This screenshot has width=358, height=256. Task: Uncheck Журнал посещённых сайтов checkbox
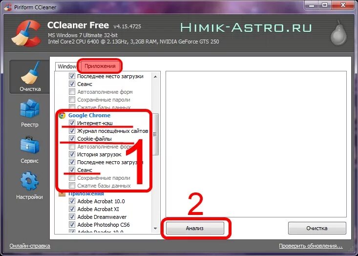click(x=72, y=131)
